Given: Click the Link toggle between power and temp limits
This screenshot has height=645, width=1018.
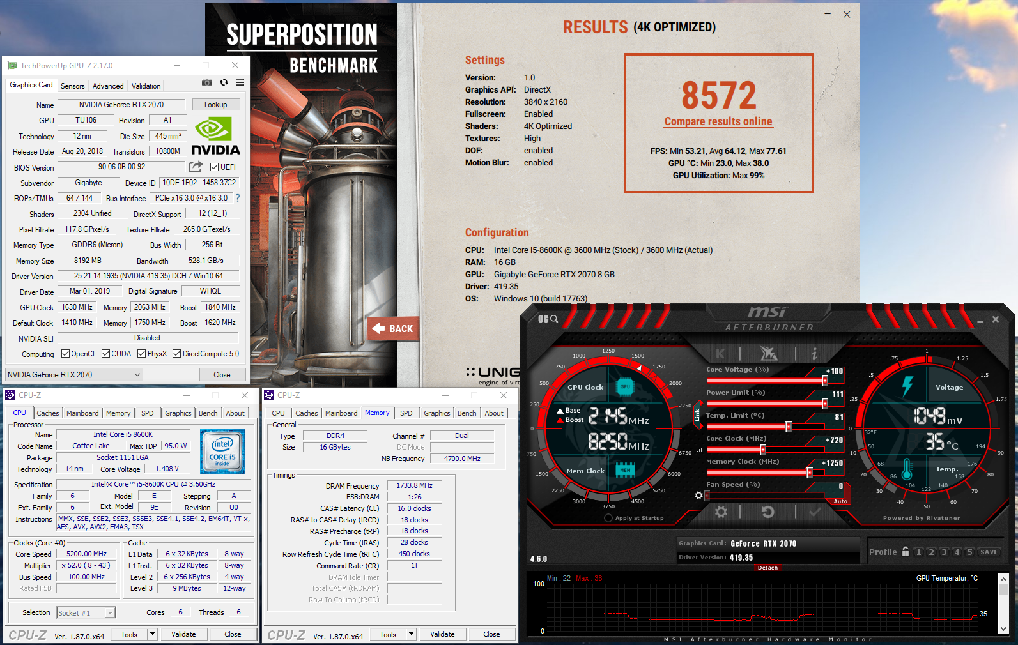Looking at the screenshot, I should point(697,415).
